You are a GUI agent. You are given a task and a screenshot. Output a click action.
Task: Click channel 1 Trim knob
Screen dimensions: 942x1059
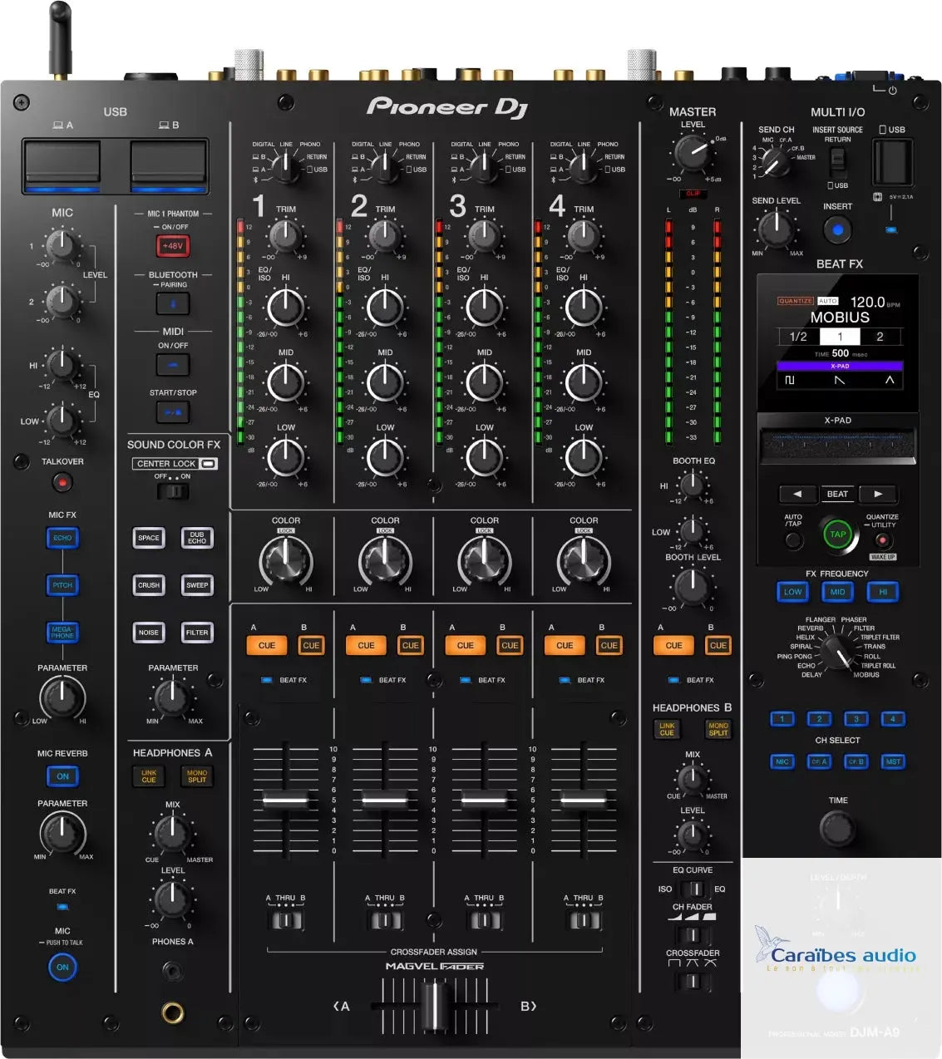coord(284,236)
